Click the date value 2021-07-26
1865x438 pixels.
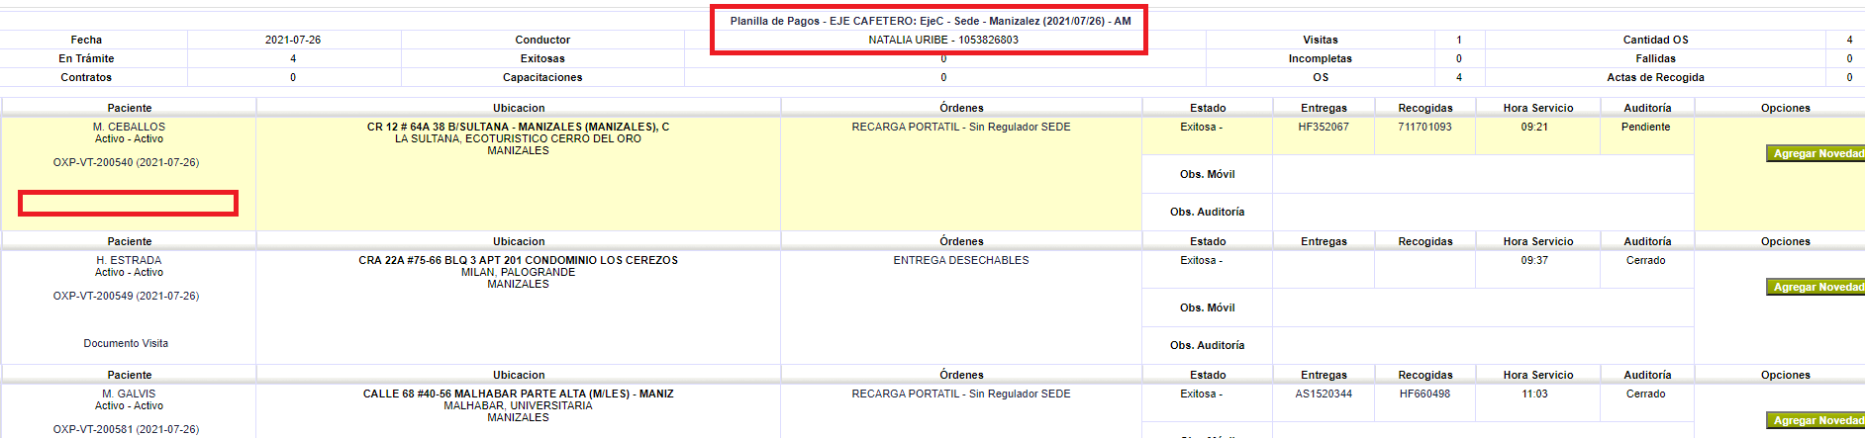[293, 40]
